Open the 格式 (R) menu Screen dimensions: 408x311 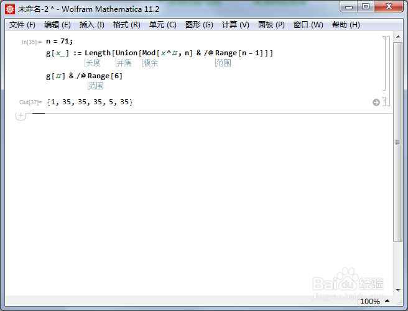127,25
